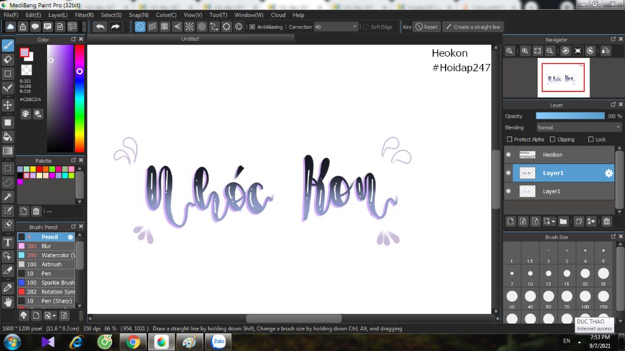Add new folder in Layer panel
625x351 pixels.
click(x=563, y=221)
